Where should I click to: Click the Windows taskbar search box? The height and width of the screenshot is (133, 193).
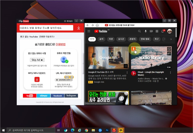point(31,130)
